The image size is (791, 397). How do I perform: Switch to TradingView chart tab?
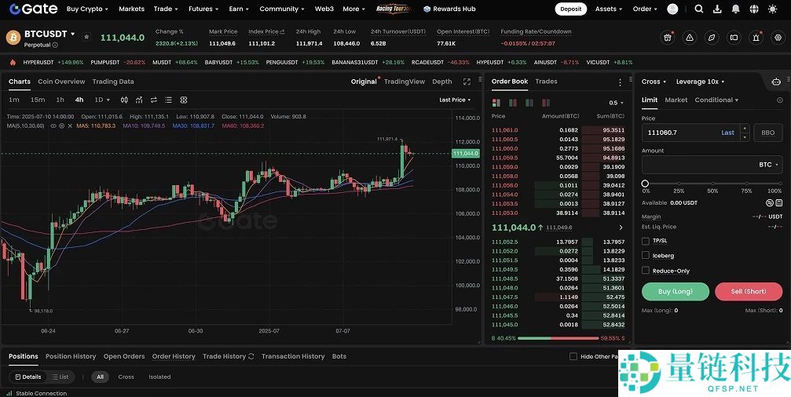(405, 82)
